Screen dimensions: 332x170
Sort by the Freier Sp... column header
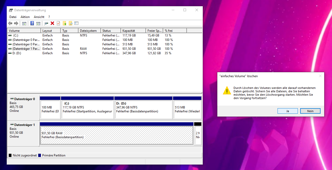[x=155, y=31]
